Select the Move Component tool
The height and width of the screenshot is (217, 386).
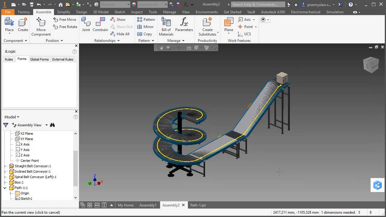pos(41,27)
